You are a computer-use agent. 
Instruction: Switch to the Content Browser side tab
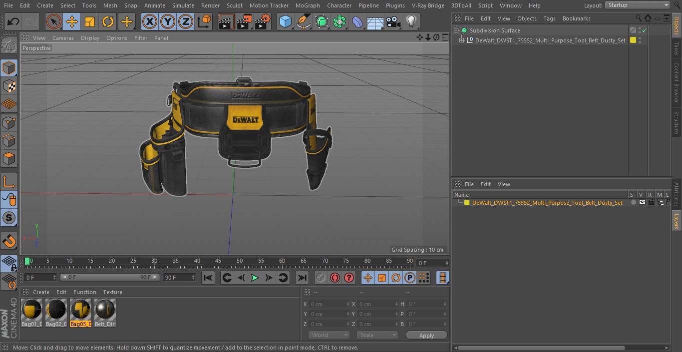click(677, 82)
